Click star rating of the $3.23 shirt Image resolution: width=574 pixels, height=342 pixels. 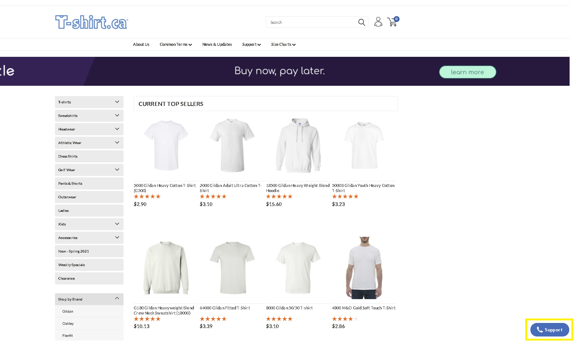click(345, 196)
